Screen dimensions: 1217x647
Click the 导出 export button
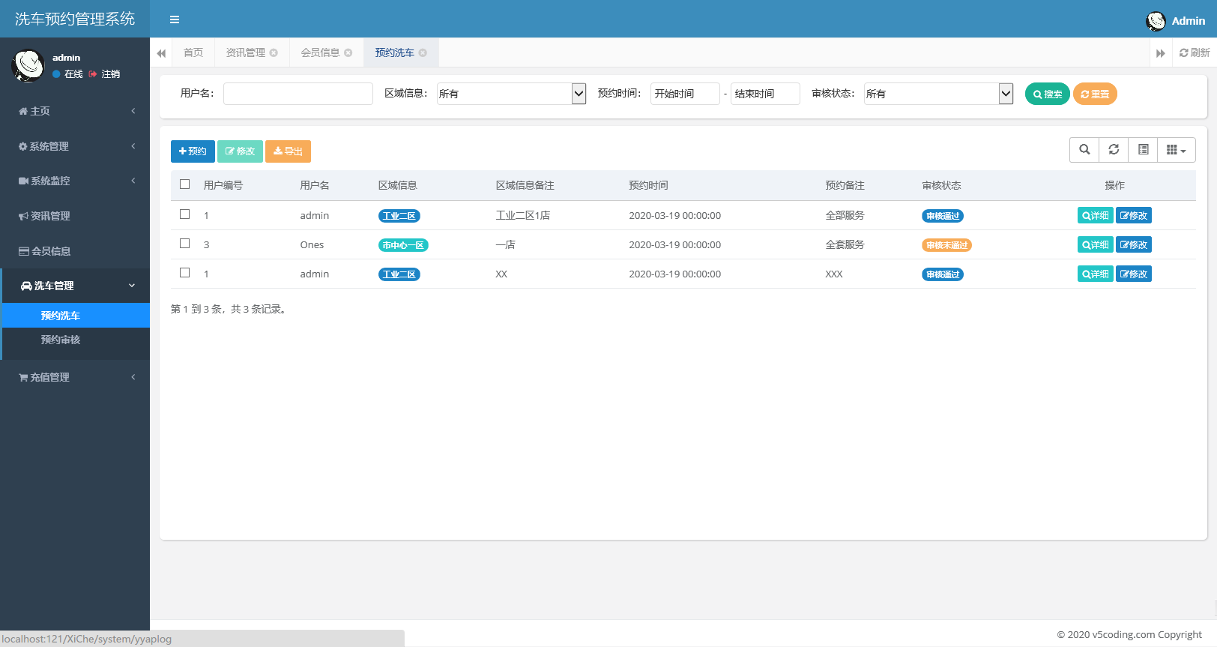click(288, 151)
